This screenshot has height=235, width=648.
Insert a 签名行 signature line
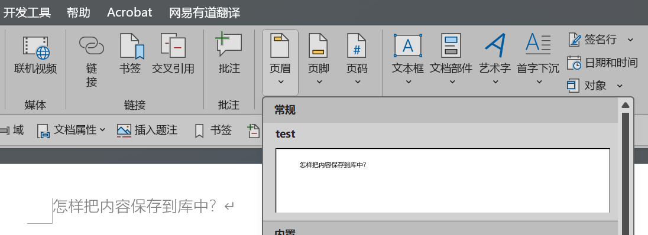[592, 40]
